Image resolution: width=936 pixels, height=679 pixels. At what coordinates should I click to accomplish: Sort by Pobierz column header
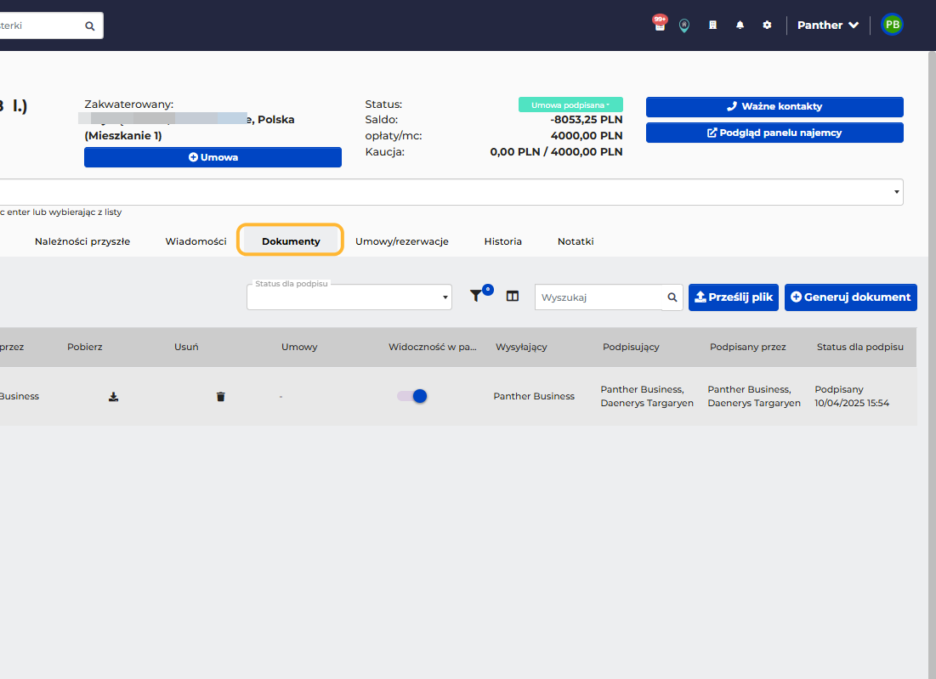[85, 348]
